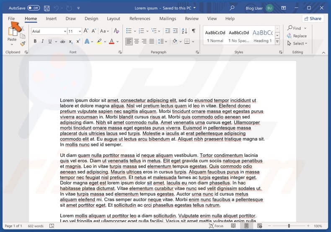Image resolution: width=331 pixels, height=232 pixels.
Task: Click the Copy icon in Clipboard group
Action: (x=23, y=36)
